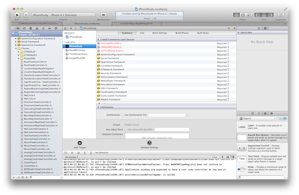
Task: Select the Assistant editor button
Action: (243, 15)
